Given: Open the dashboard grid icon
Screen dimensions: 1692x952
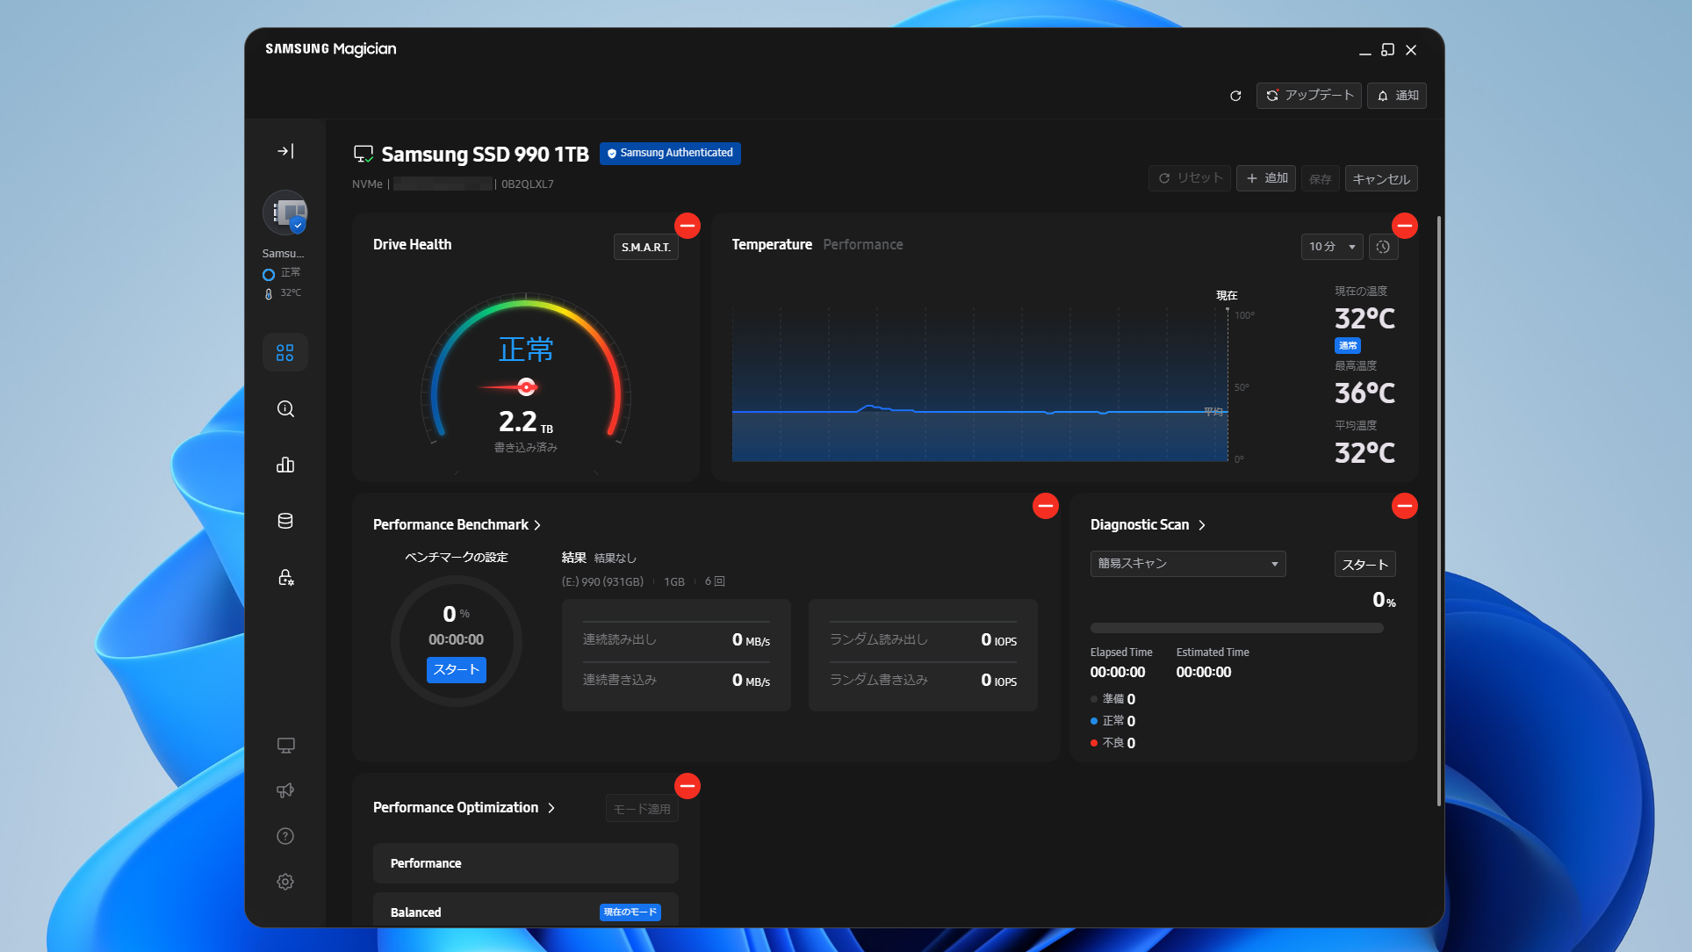Looking at the screenshot, I should coord(285,352).
